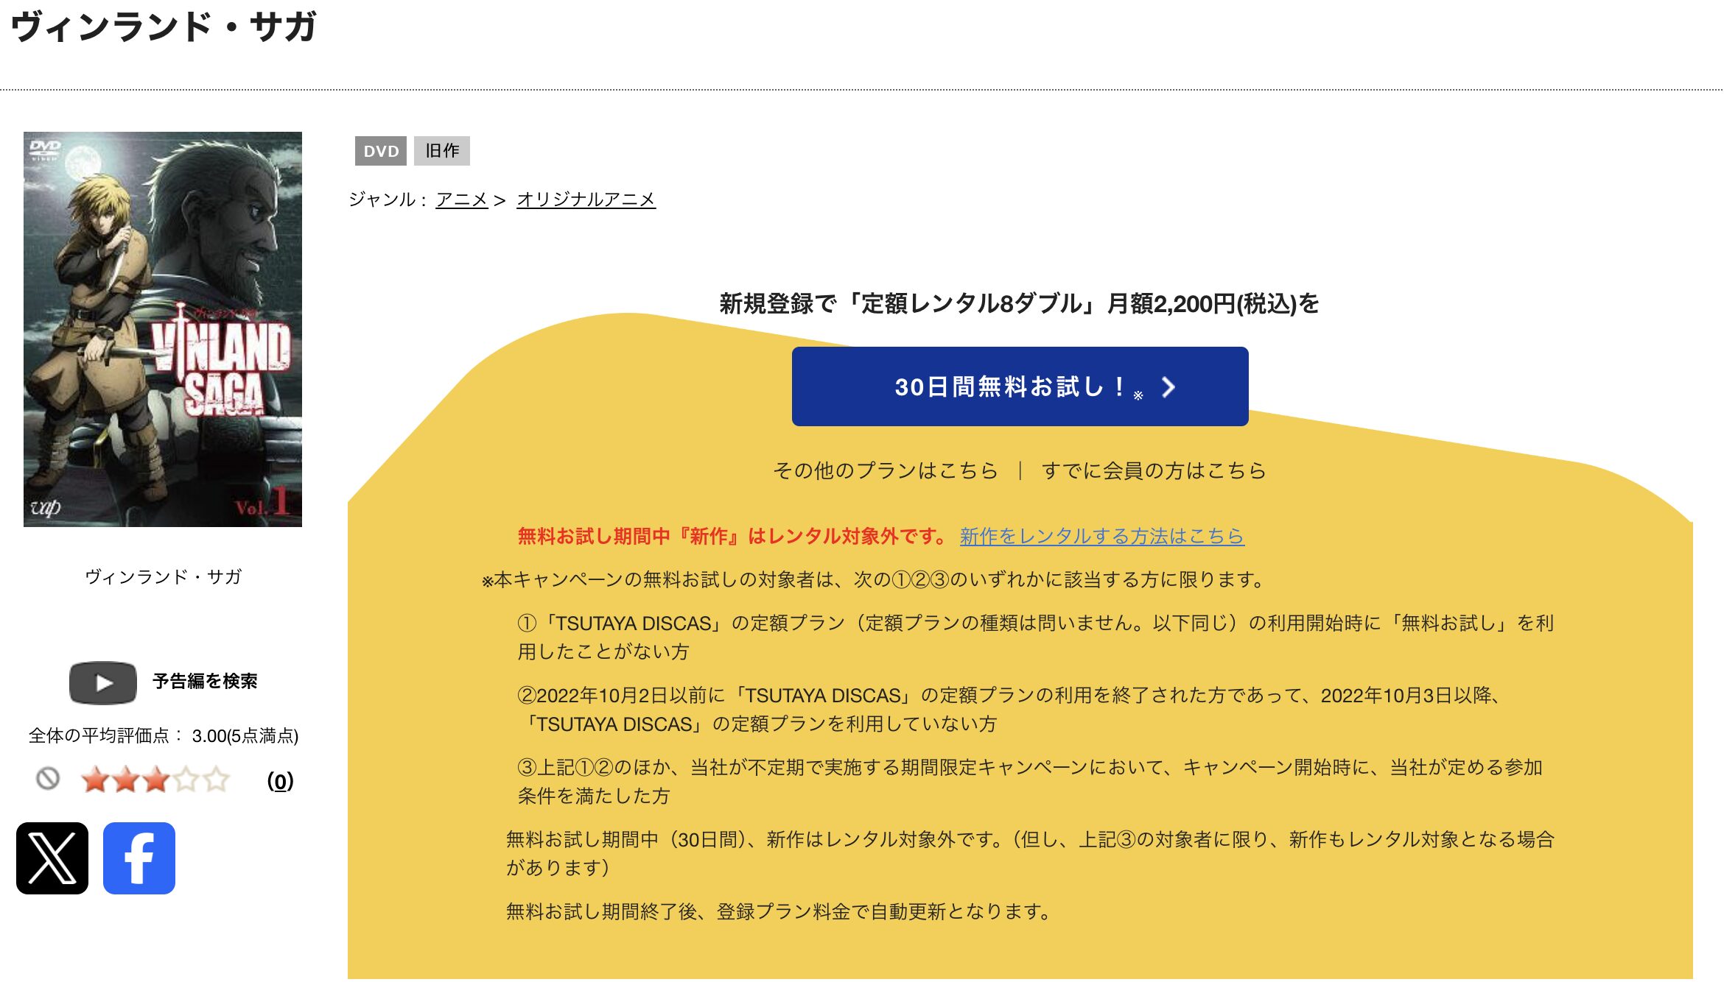Open その他のプランはこちら link
Screen dimensions: 1724x982
(885, 470)
